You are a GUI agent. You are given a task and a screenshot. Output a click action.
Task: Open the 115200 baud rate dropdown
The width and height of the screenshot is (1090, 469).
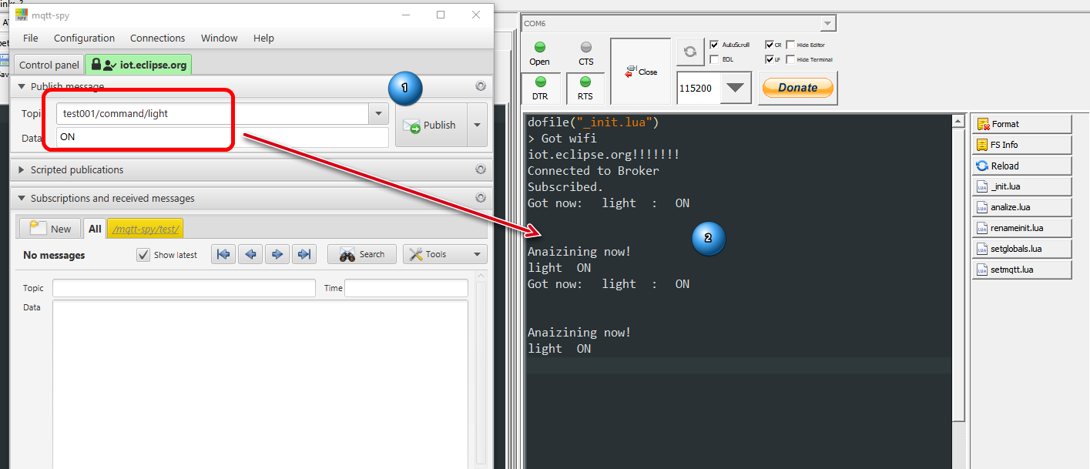click(736, 88)
